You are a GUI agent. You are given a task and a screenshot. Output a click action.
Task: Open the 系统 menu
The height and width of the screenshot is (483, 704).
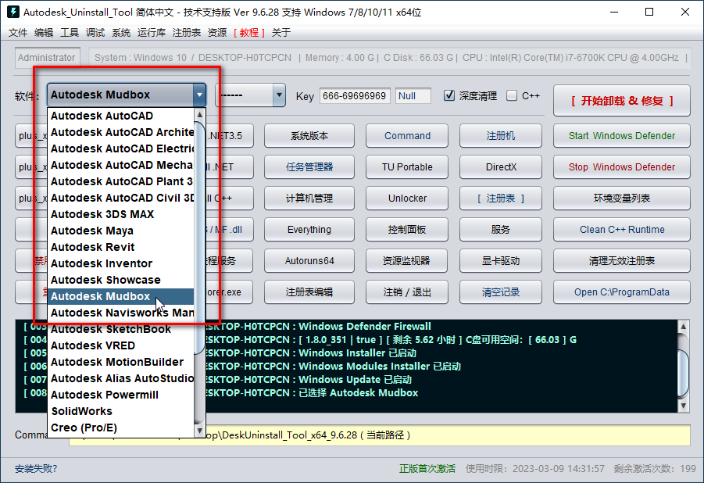point(121,32)
